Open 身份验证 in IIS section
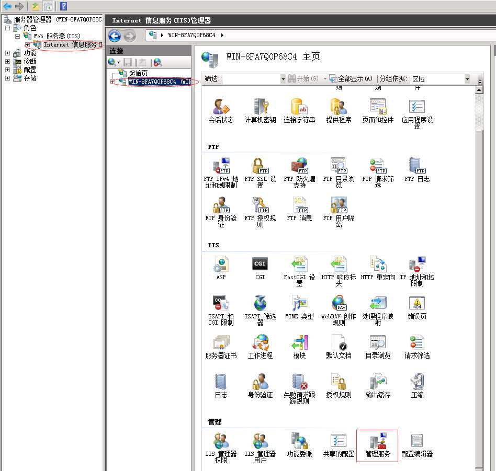The width and height of the screenshot is (496, 471). (x=260, y=386)
